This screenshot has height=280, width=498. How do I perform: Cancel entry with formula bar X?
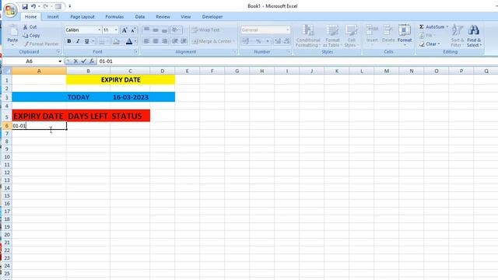(75, 61)
